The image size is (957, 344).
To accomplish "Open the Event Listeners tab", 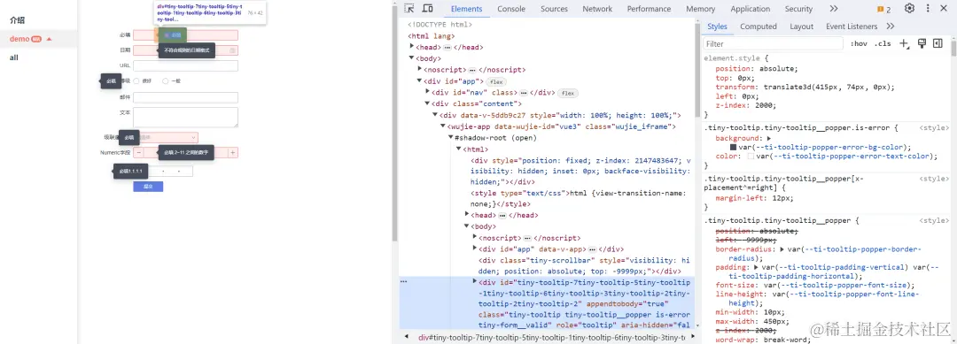I will 852,27.
